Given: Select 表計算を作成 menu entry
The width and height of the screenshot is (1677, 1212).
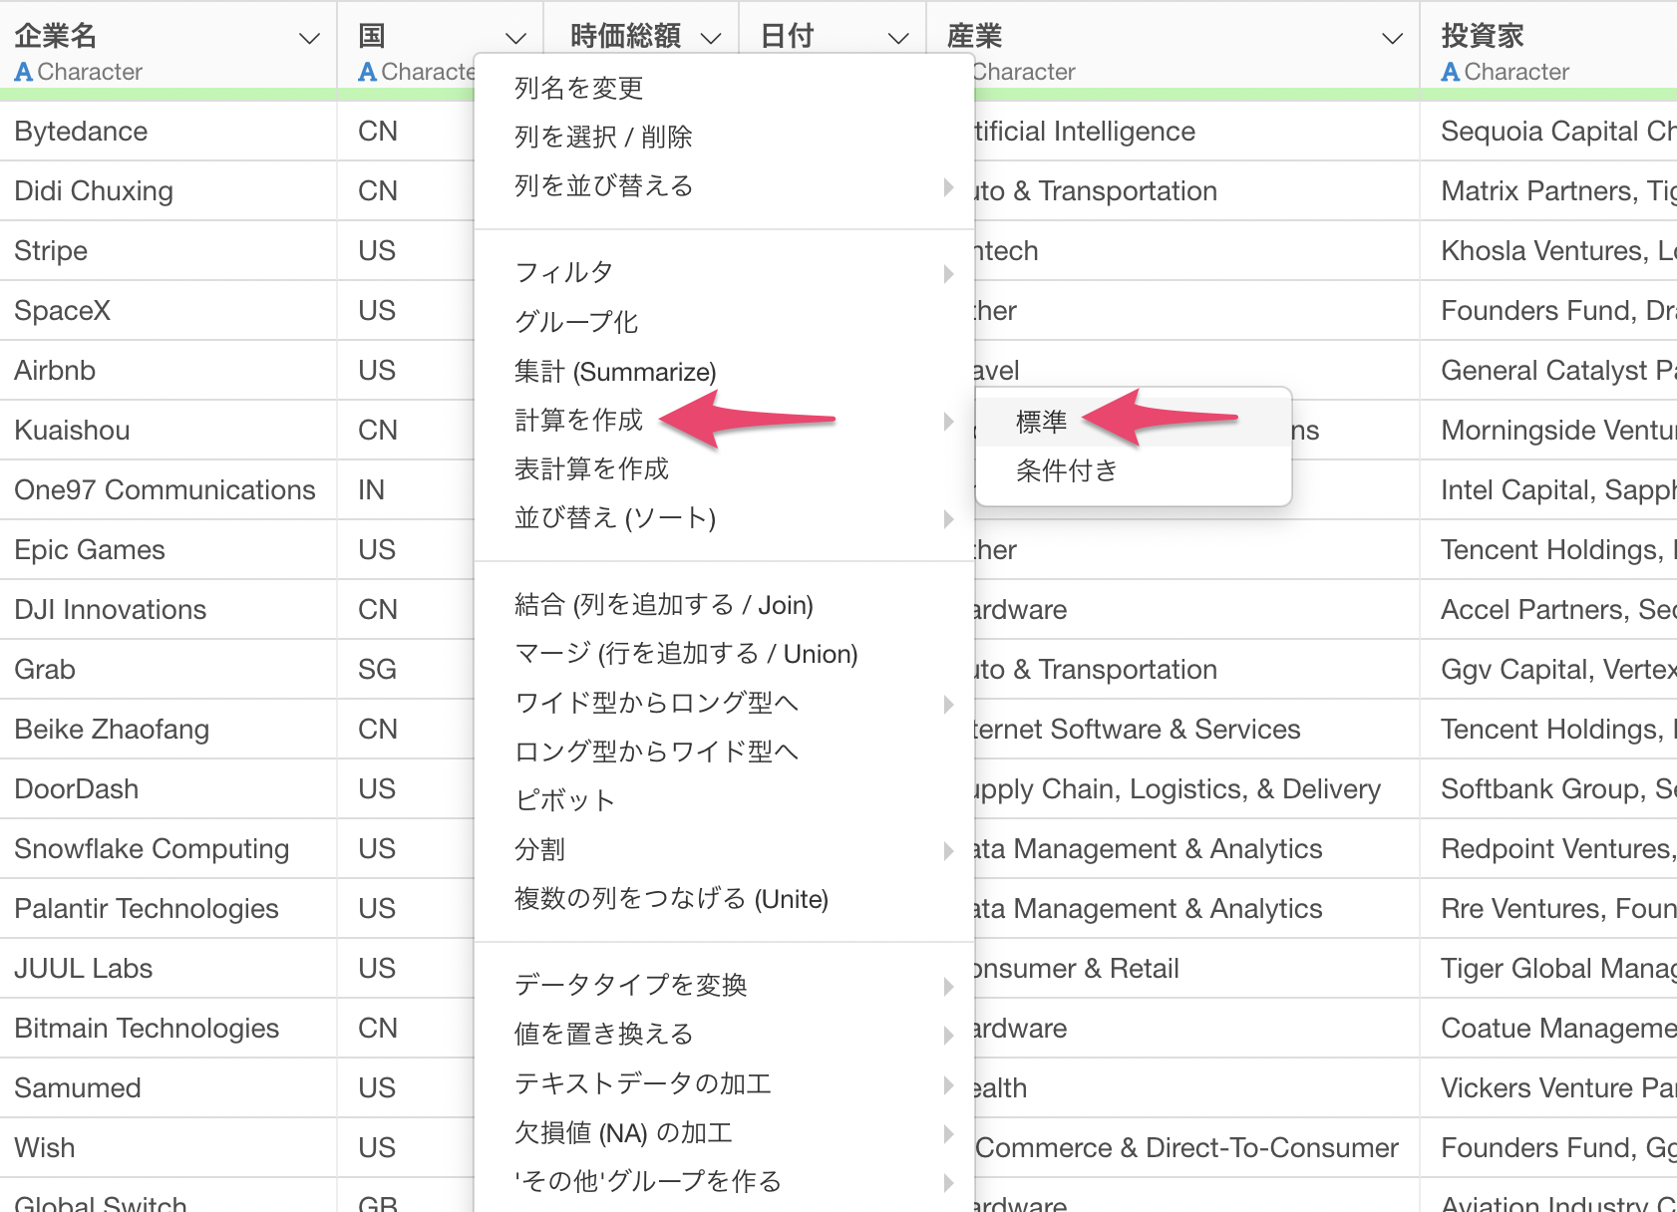Looking at the screenshot, I should coord(591,468).
